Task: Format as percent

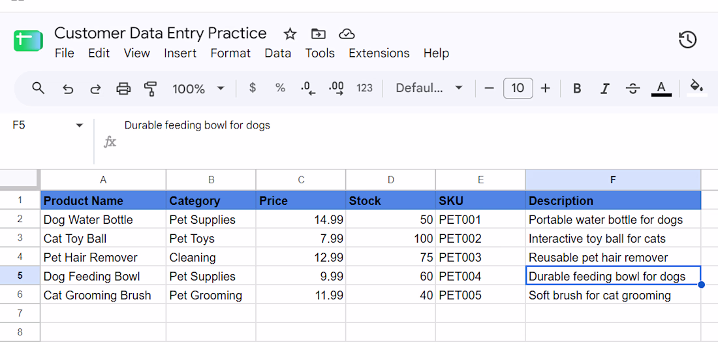Action: pyautogui.click(x=280, y=88)
